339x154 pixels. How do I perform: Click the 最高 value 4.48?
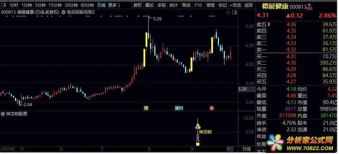(292, 96)
